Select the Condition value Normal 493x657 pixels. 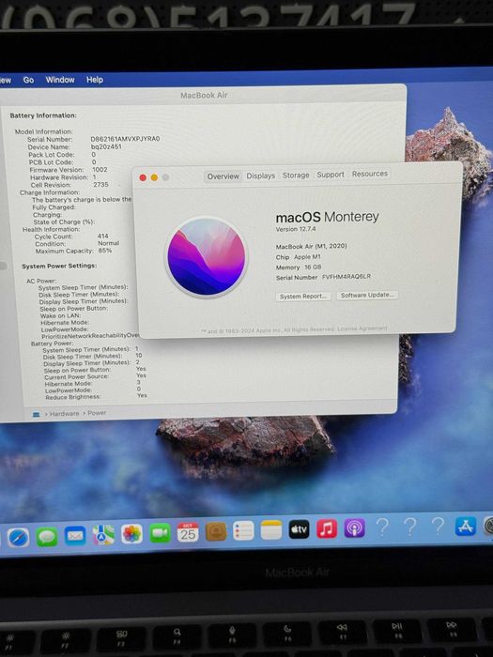pyautogui.click(x=109, y=243)
